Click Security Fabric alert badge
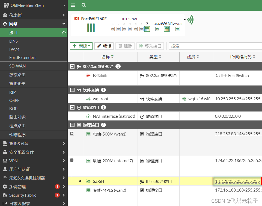Image resolution: width=262 pixels, height=206 pixels. [57, 195]
